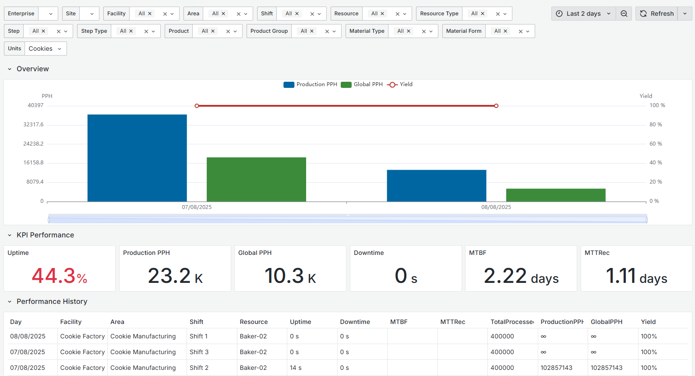Collapse the Performance History section
Image resolution: width=695 pixels, height=376 pixels.
click(10, 302)
